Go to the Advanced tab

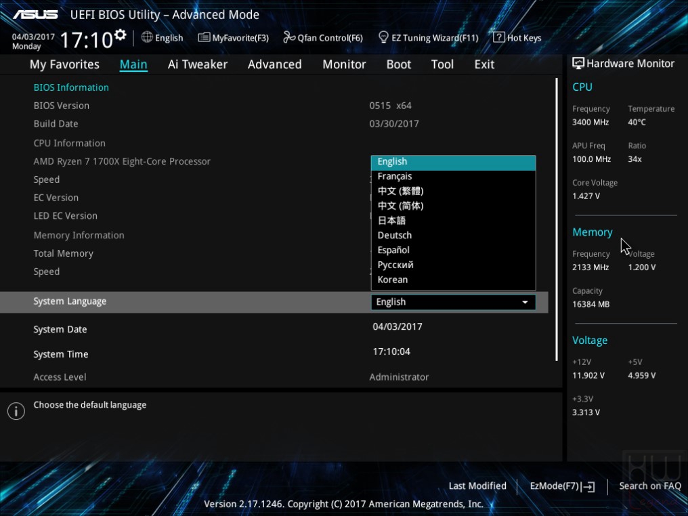(x=275, y=64)
